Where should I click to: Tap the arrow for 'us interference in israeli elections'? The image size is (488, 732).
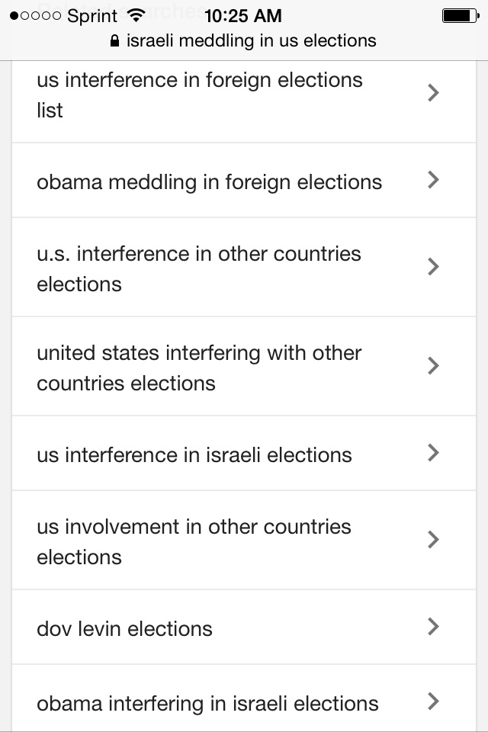tap(433, 453)
